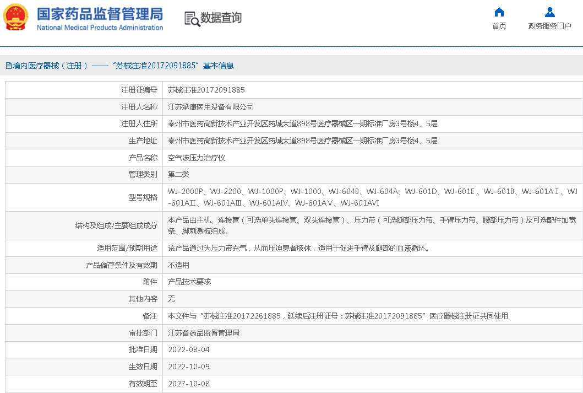Click National Medical Products Administration English text

click(x=100, y=28)
